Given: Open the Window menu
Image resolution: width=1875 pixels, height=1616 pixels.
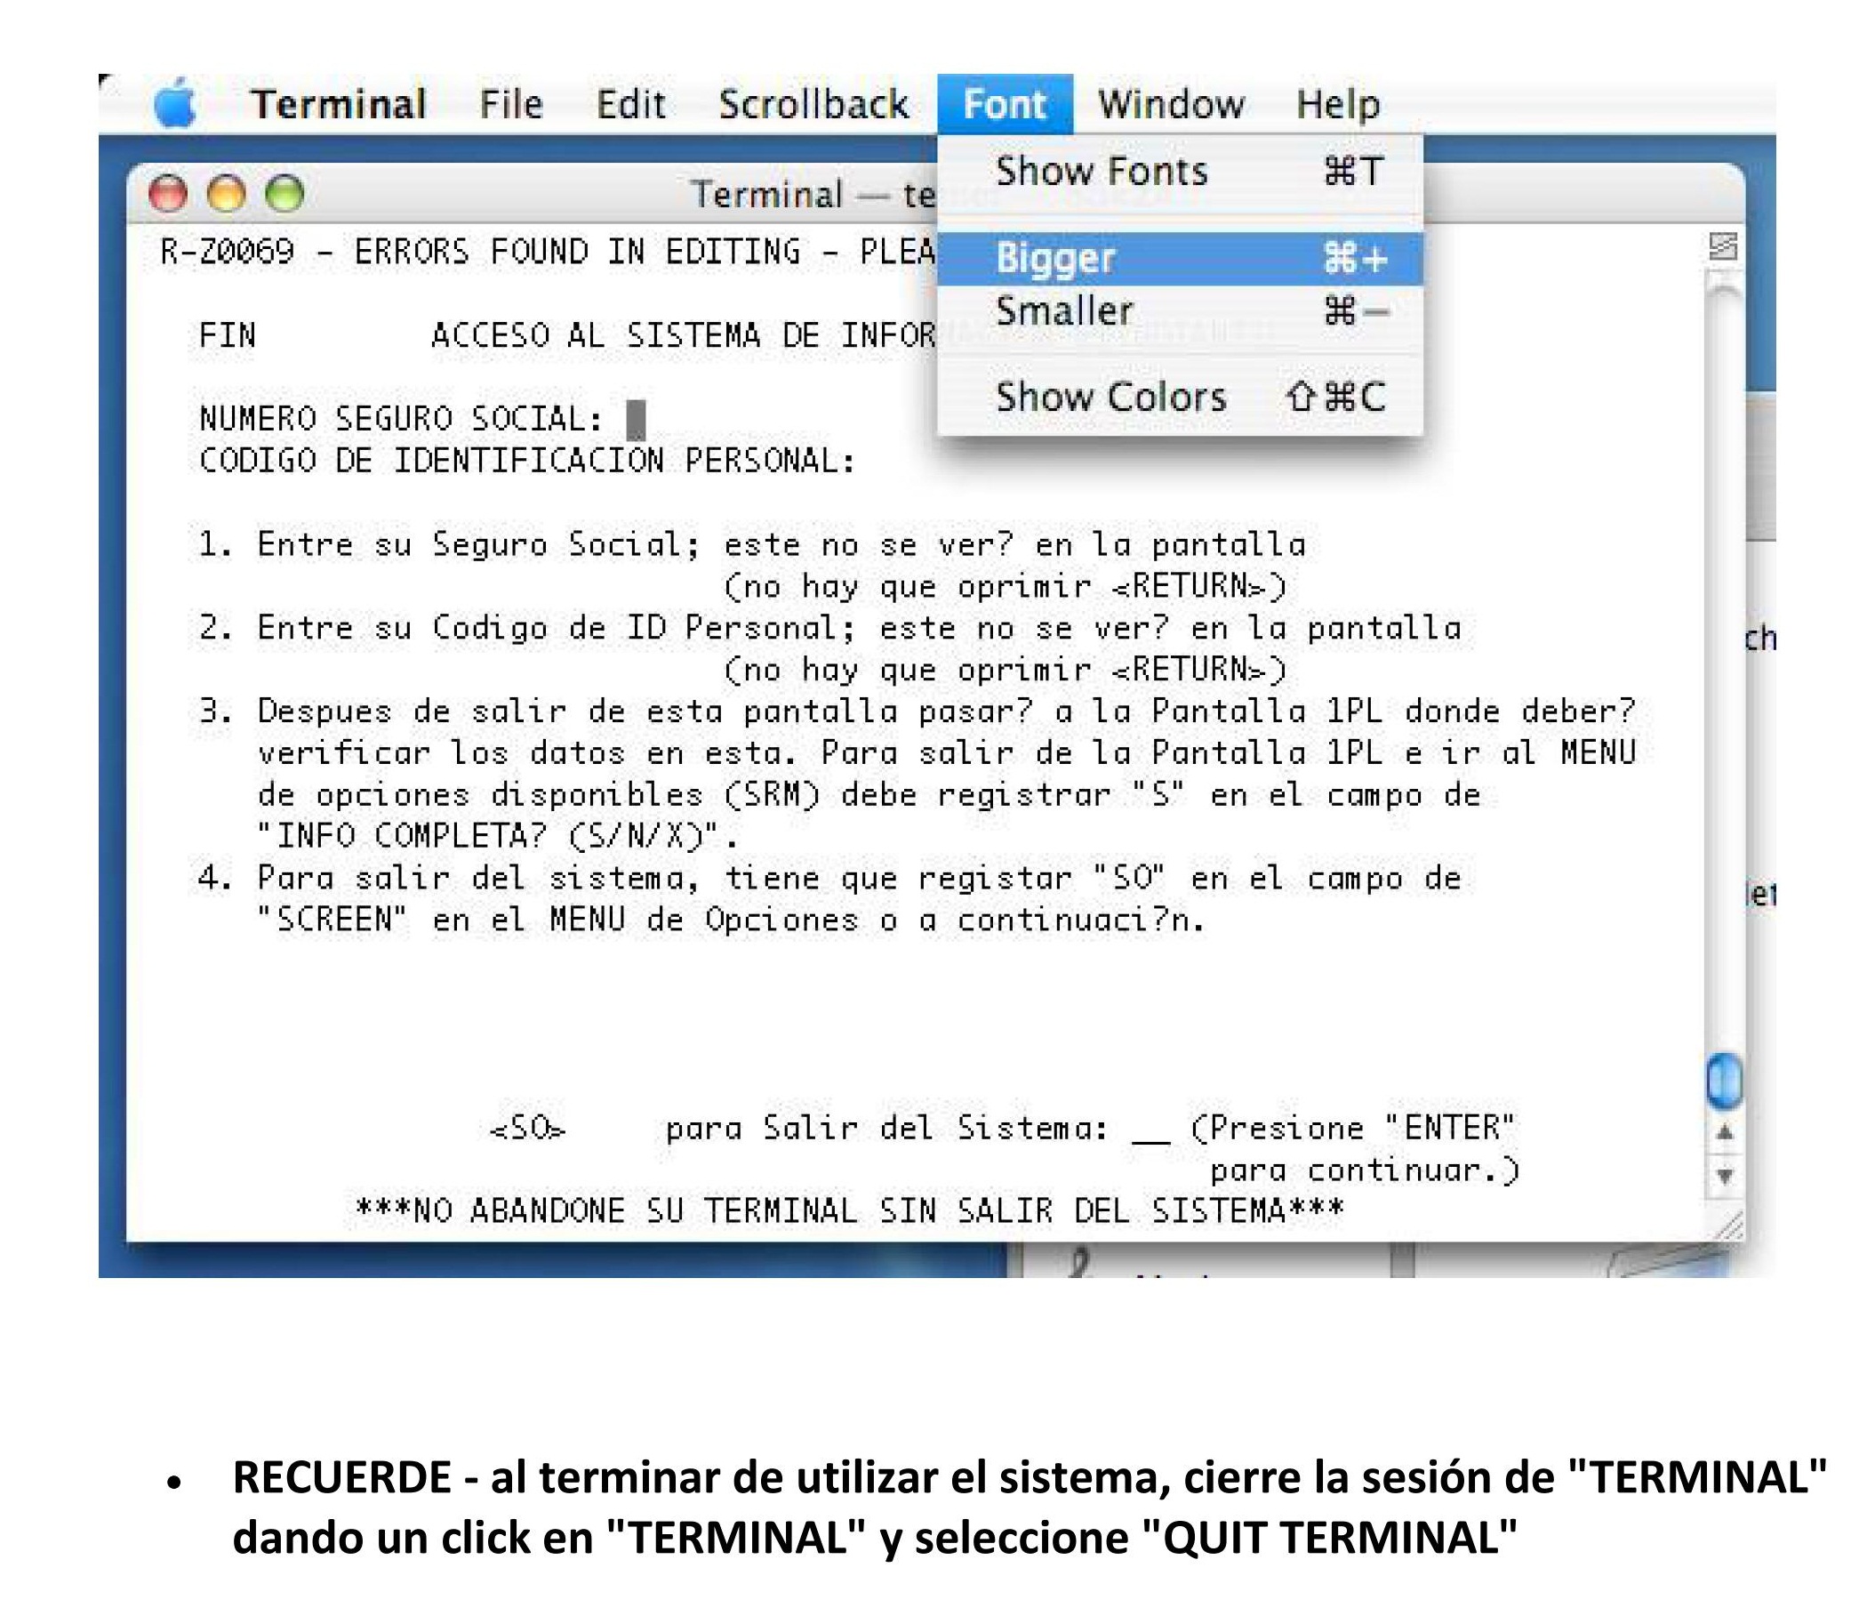Looking at the screenshot, I should [x=1171, y=104].
